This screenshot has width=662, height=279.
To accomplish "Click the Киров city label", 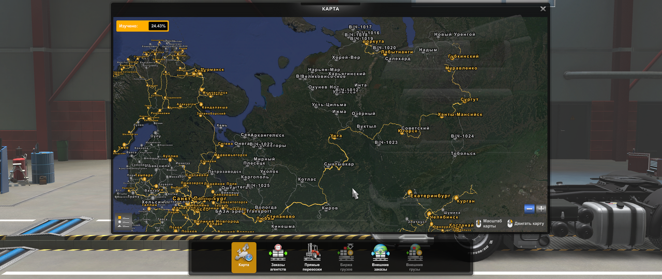I will point(330,208).
